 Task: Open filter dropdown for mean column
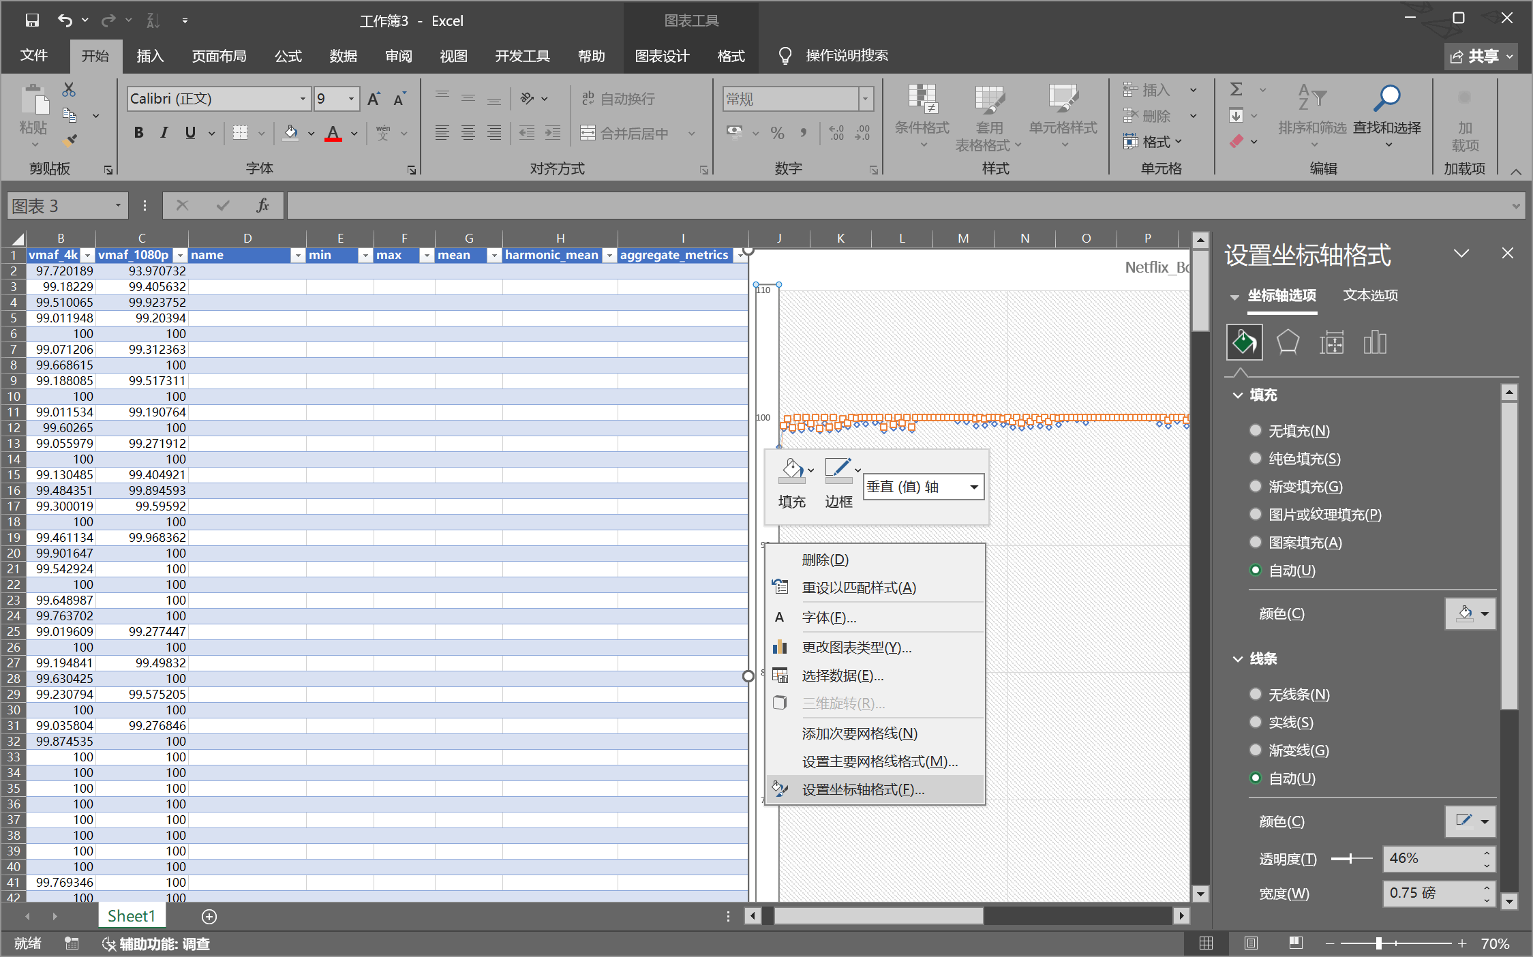point(494,255)
